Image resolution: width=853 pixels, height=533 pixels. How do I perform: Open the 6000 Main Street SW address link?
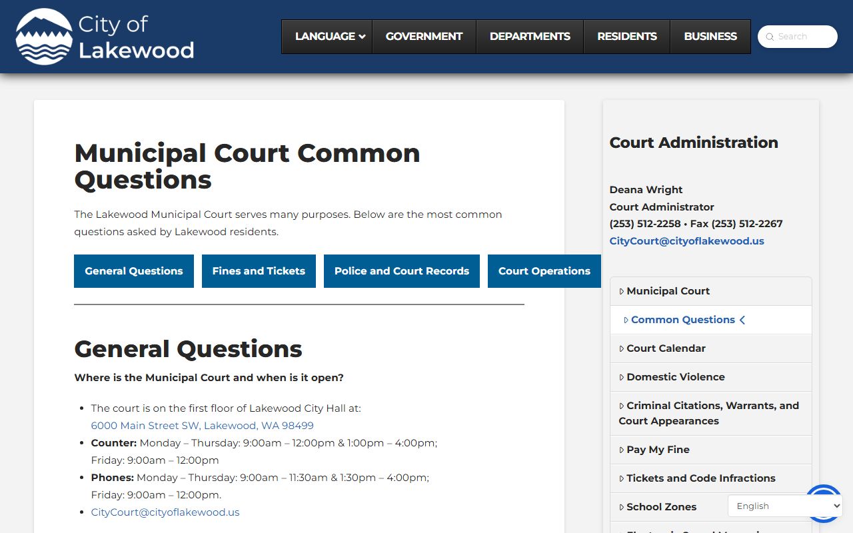tap(203, 426)
